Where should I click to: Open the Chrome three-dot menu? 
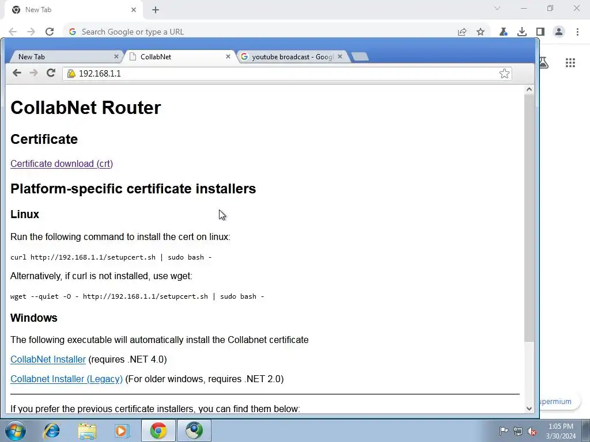577,32
